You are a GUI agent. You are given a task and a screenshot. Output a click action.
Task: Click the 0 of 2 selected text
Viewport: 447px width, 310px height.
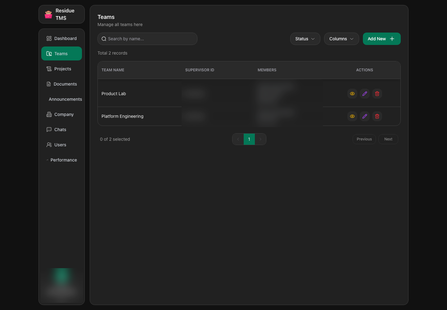point(115,139)
